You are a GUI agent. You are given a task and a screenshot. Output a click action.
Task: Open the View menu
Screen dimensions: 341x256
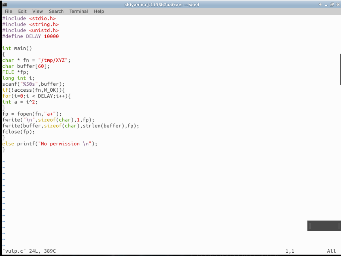(x=37, y=11)
